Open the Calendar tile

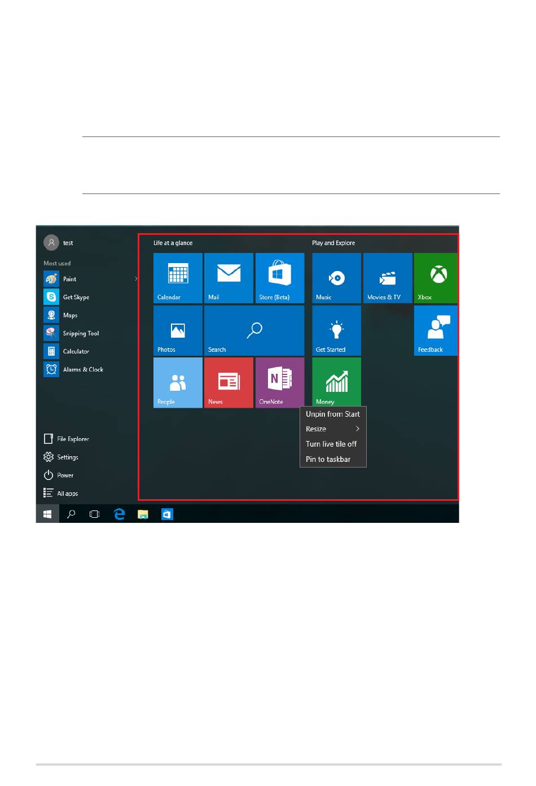pyautogui.click(x=178, y=278)
